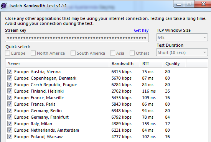Click the 6315 kbps bandwidth value
The image size is (211, 142).
click(121, 72)
